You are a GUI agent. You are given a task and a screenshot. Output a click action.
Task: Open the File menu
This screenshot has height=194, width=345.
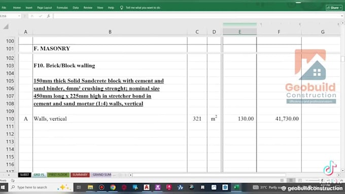pyautogui.click(x=4, y=8)
